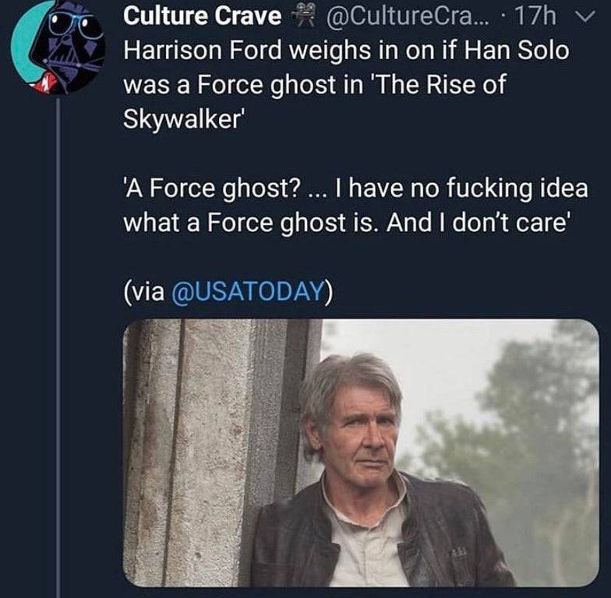Open the attached Han Solo photo
Screen dimensions: 611x598
coord(361,453)
